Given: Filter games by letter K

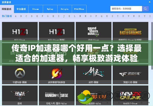Looking at the screenshot, I should pos(69,16).
